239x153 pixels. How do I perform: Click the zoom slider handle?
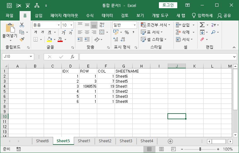click(x=200, y=149)
